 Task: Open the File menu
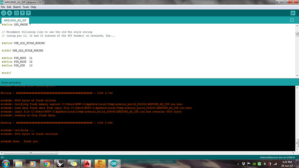point(3,7)
